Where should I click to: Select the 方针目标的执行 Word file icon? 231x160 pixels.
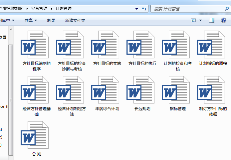pyautogui.click(x=140, y=45)
